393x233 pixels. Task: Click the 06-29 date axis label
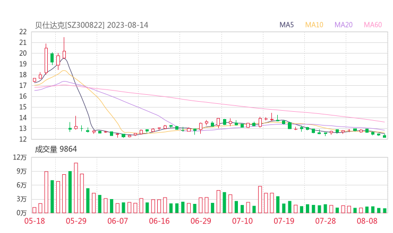coord(201,221)
